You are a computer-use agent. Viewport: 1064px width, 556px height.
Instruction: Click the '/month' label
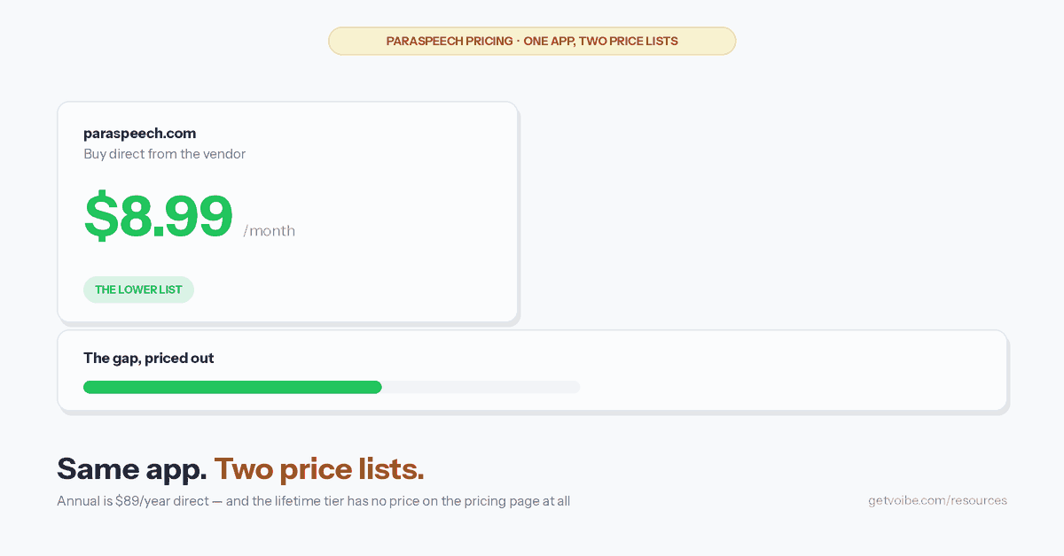coord(270,231)
